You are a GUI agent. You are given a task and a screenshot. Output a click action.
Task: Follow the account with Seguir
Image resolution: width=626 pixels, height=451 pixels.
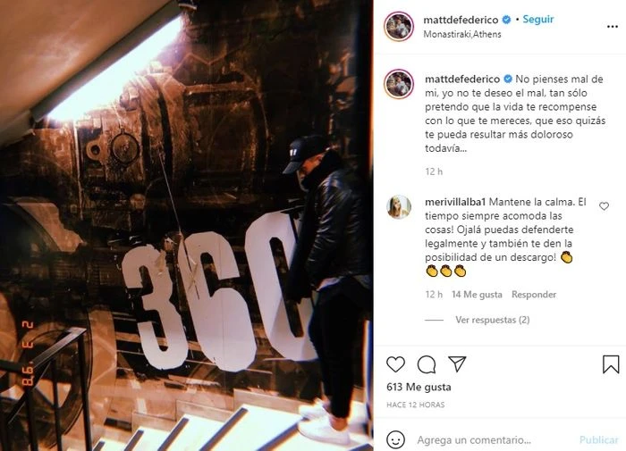tap(538, 19)
